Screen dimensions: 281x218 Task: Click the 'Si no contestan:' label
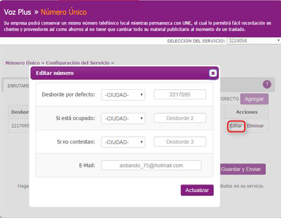76,142
